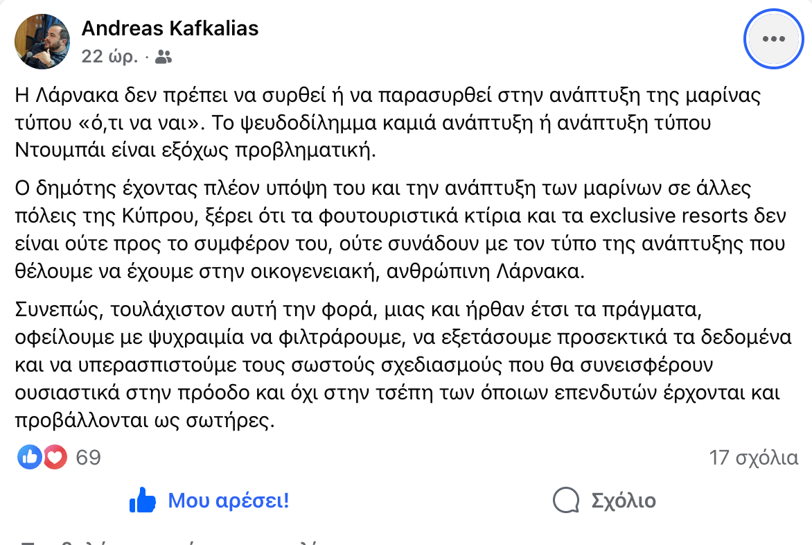812x545 pixels.
Task: Click the speech bubble comment icon
Action: (566, 501)
